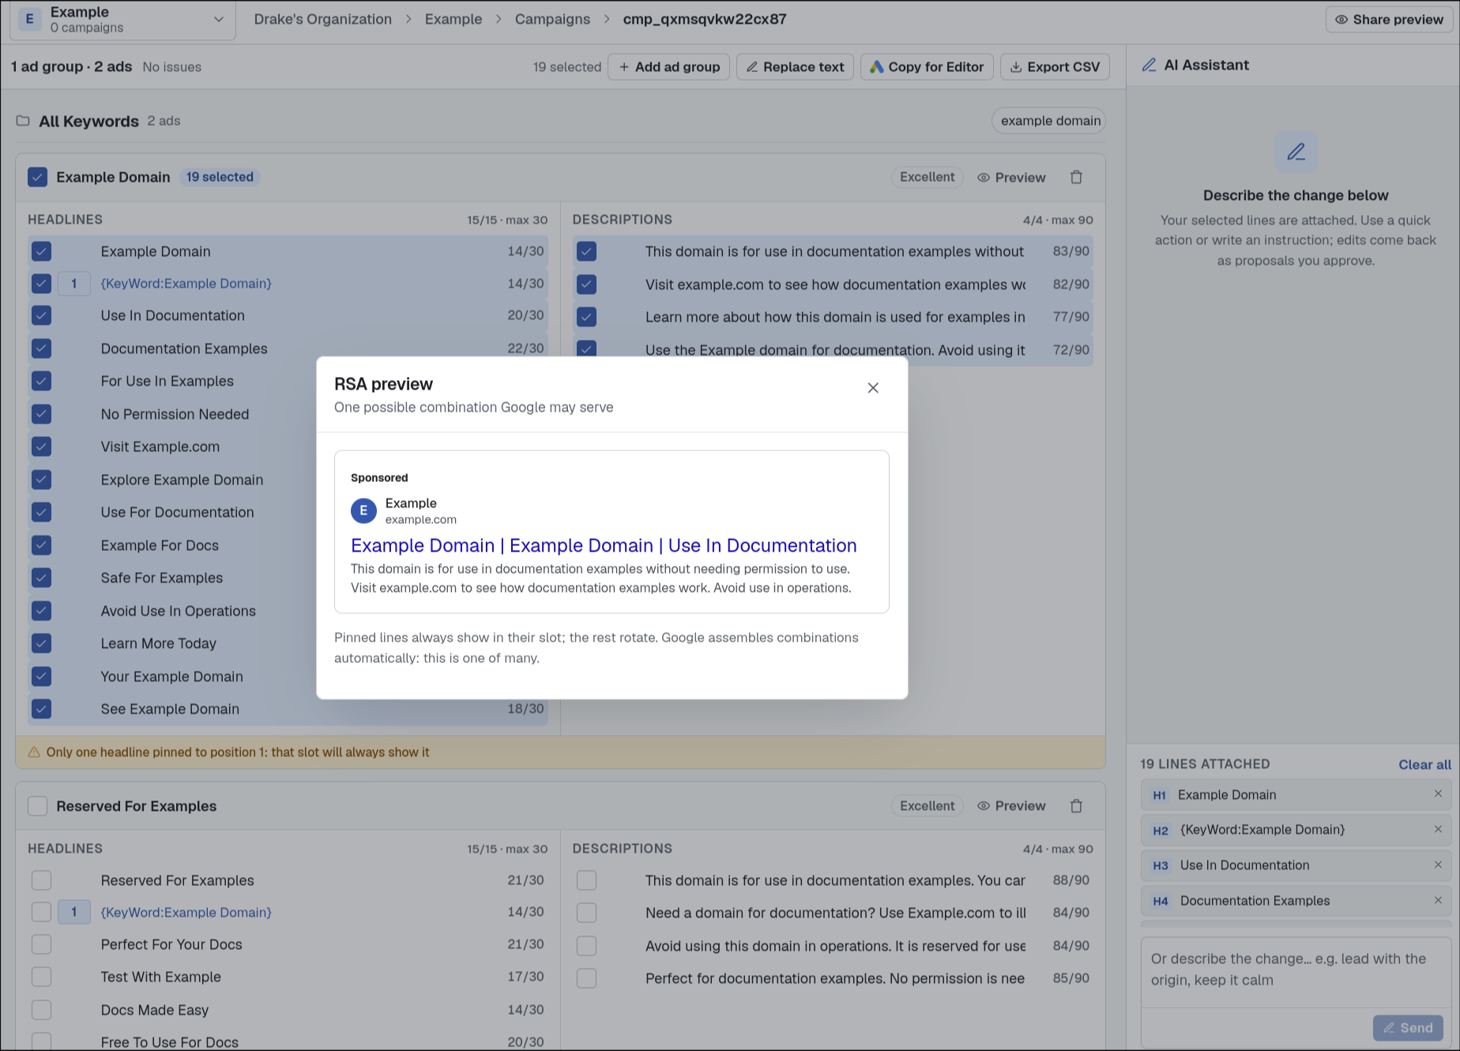Preview the Reserved For Examples ad
The width and height of the screenshot is (1460, 1051).
click(1011, 806)
